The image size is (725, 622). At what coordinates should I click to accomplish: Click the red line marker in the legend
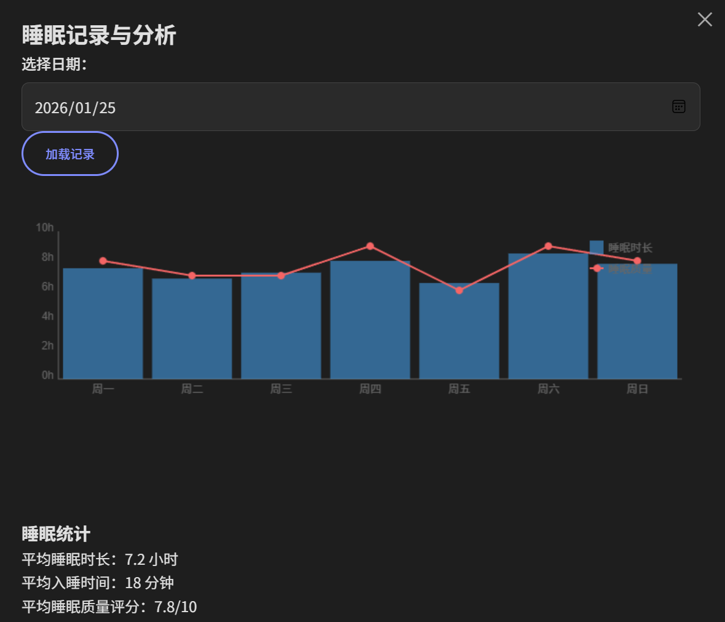tap(596, 269)
